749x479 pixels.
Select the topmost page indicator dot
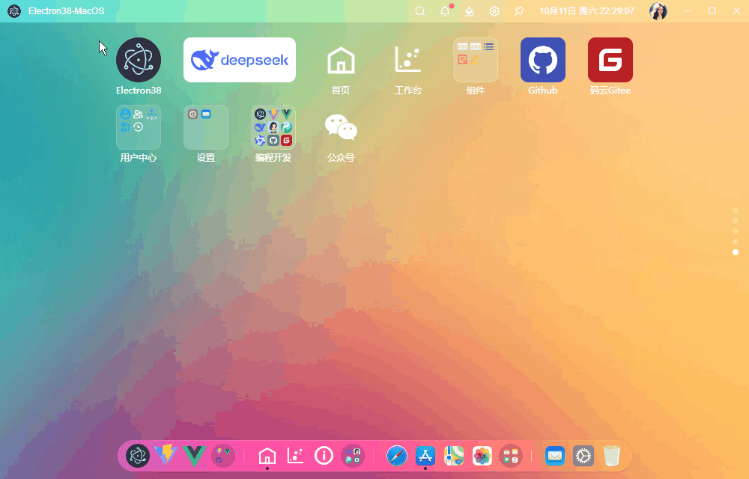[736, 210]
